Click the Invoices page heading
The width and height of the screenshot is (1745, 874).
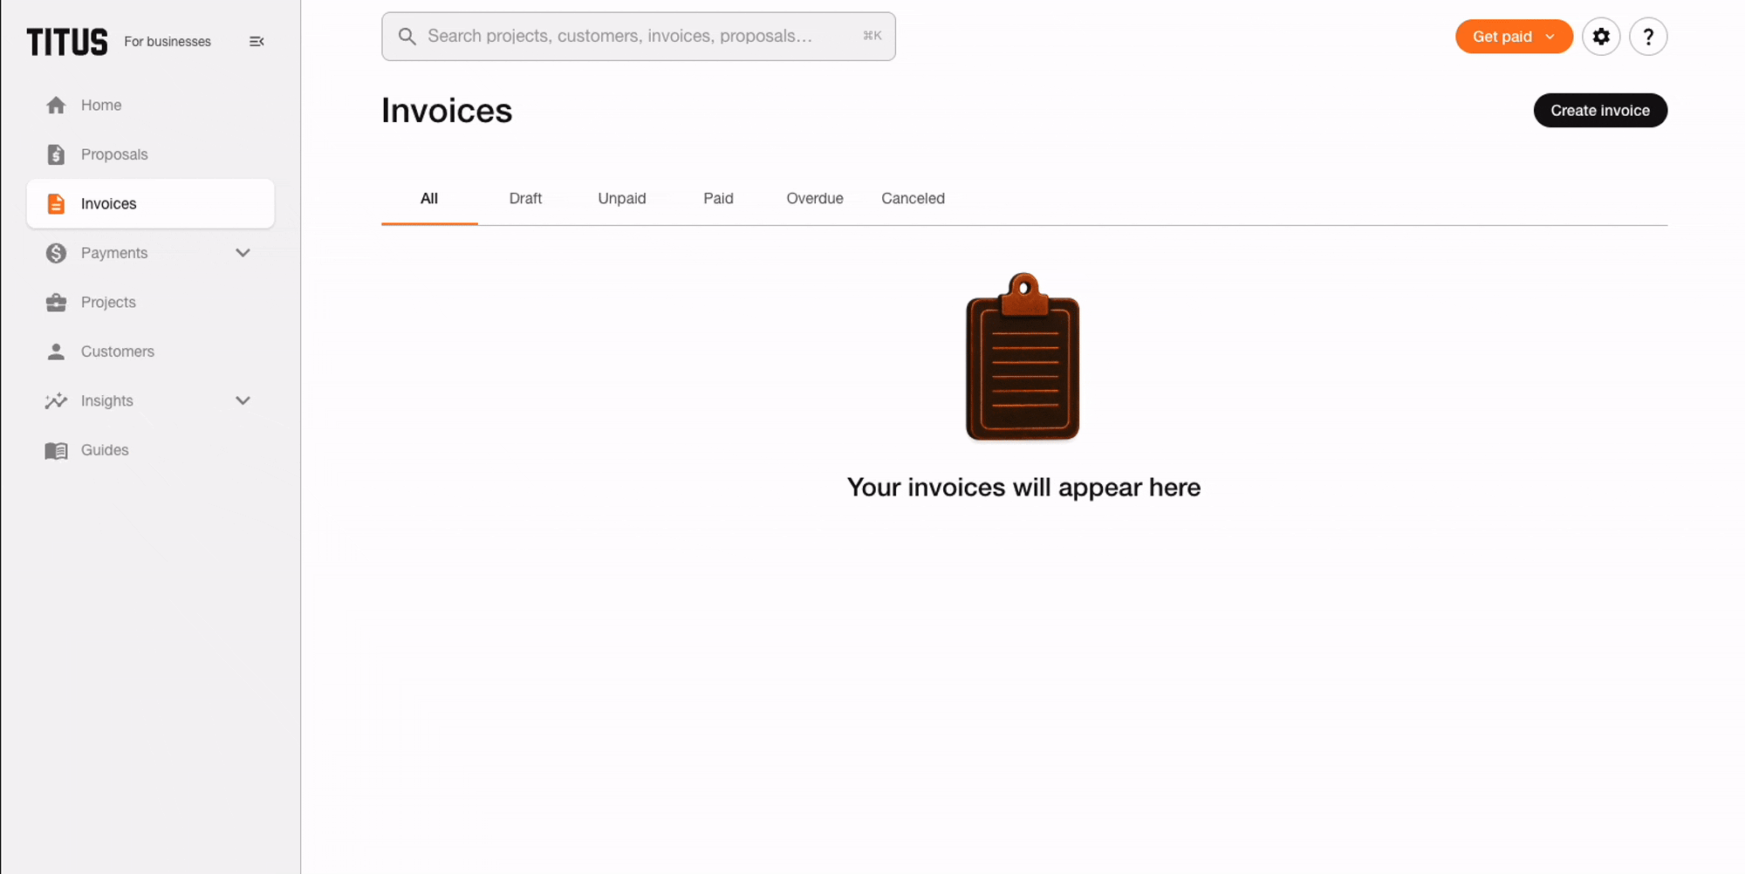(x=447, y=111)
